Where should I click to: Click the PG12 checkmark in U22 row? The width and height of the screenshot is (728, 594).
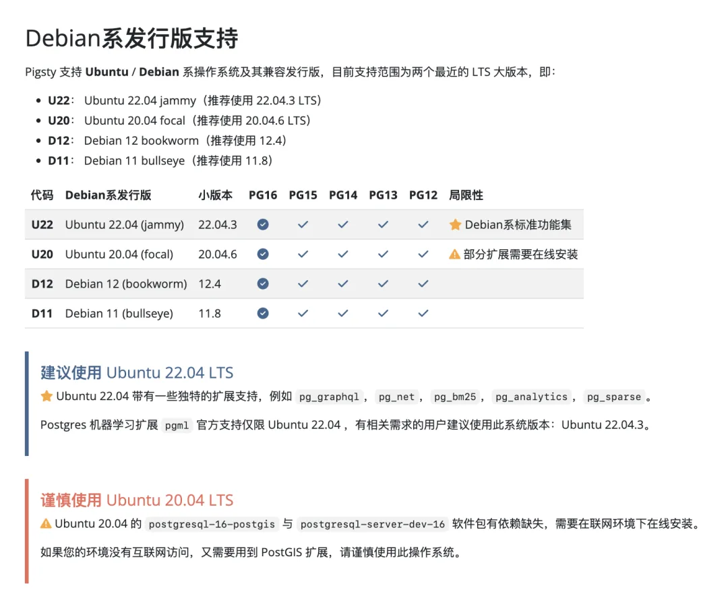pyautogui.click(x=423, y=225)
